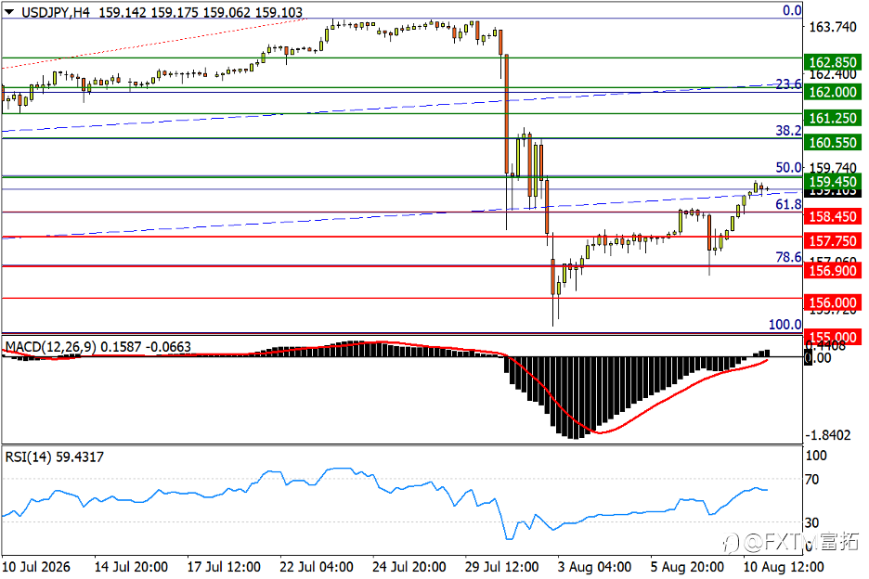This screenshot has width=869, height=579.
Task: Click the RSI overbought level 70 label
Action: 812,480
